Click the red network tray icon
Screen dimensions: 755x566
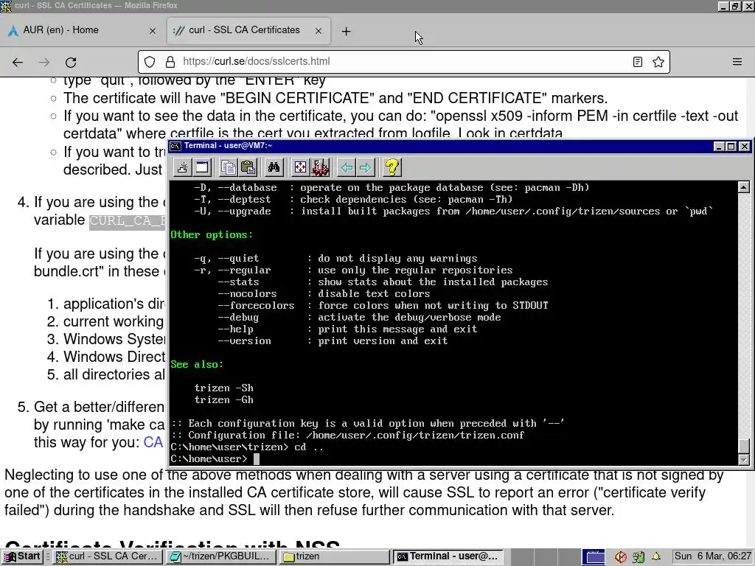click(x=621, y=557)
